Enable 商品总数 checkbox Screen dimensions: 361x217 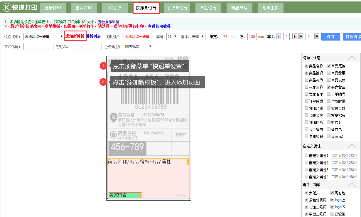coord(329,80)
